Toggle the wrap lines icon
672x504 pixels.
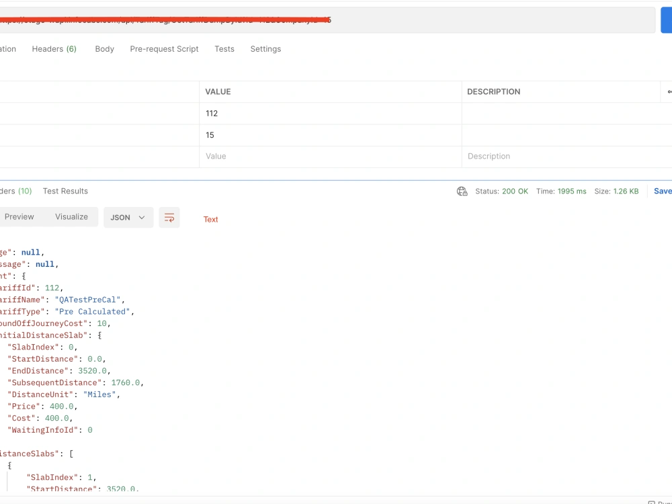pyautogui.click(x=169, y=218)
